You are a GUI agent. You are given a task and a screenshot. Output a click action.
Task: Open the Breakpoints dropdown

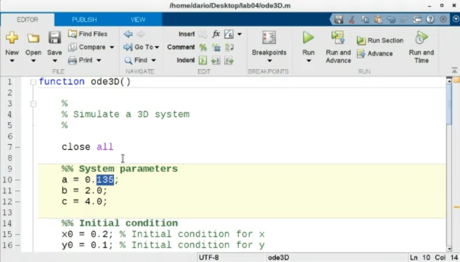pyautogui.click(x=269, y=61)
